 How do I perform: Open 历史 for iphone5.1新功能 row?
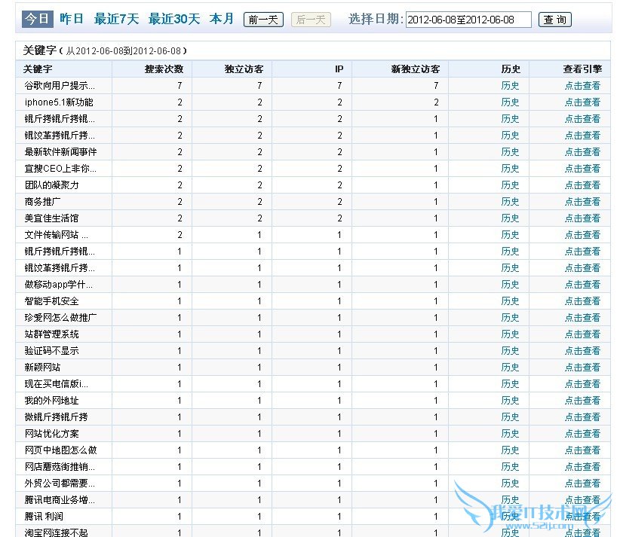pos(510,102)
